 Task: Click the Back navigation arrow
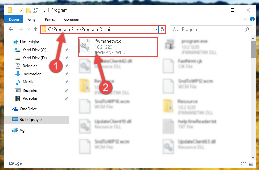pos(11,29)
